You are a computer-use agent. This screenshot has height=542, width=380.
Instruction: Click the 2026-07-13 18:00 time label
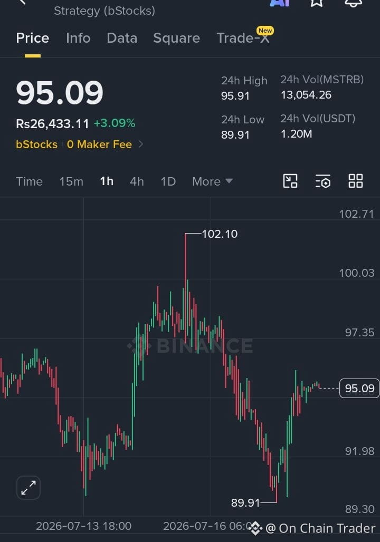click(x=84, y=526)
